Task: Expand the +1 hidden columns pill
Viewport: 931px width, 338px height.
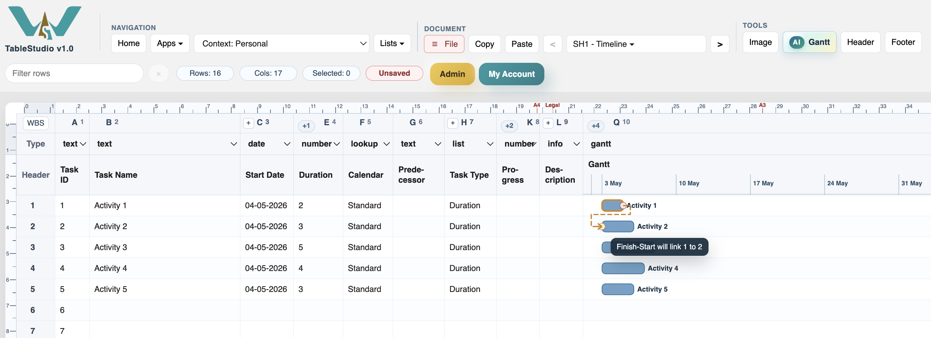Action: (x=306, y=126)
